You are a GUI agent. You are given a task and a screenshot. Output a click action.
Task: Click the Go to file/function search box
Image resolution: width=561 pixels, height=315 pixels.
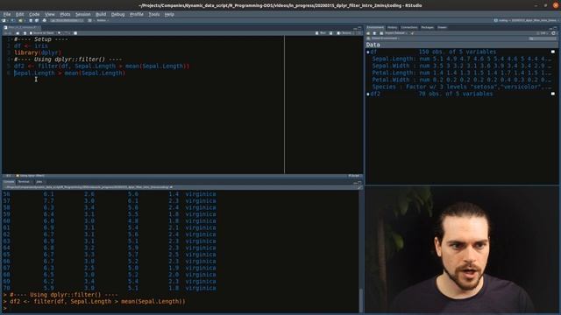(x=67, y=21)
